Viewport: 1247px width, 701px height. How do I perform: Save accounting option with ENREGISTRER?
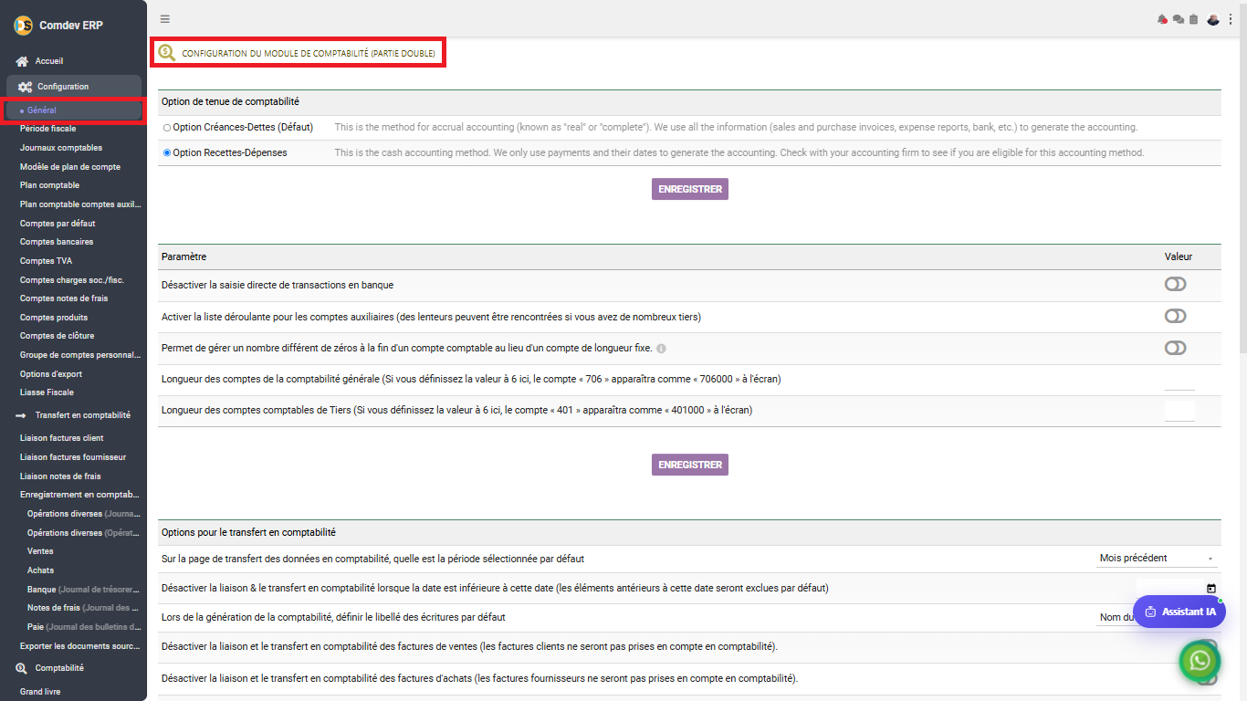[x=690, y=189]
